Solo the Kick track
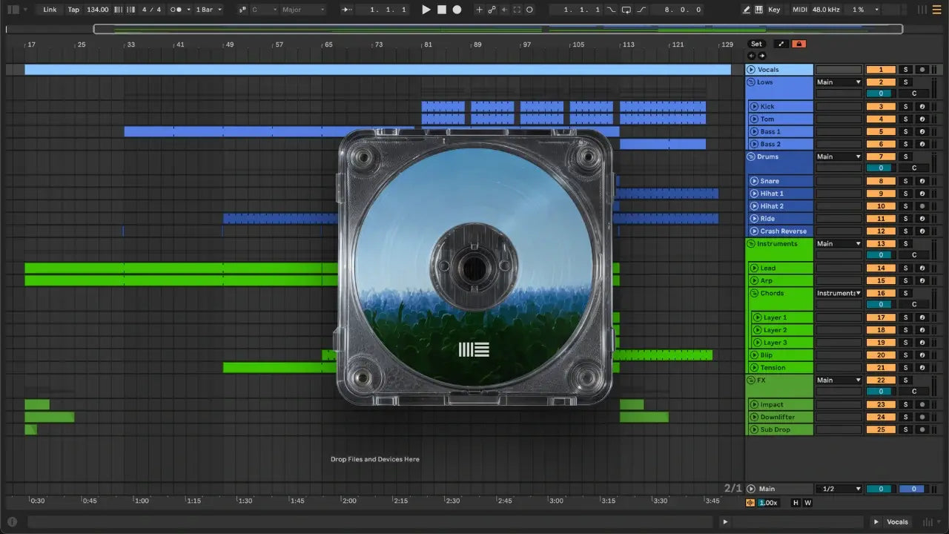This screenshot has height=534, width=949. (905, 107)
